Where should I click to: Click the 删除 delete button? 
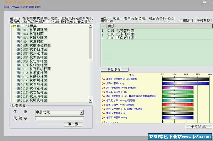tap(186, 21)
